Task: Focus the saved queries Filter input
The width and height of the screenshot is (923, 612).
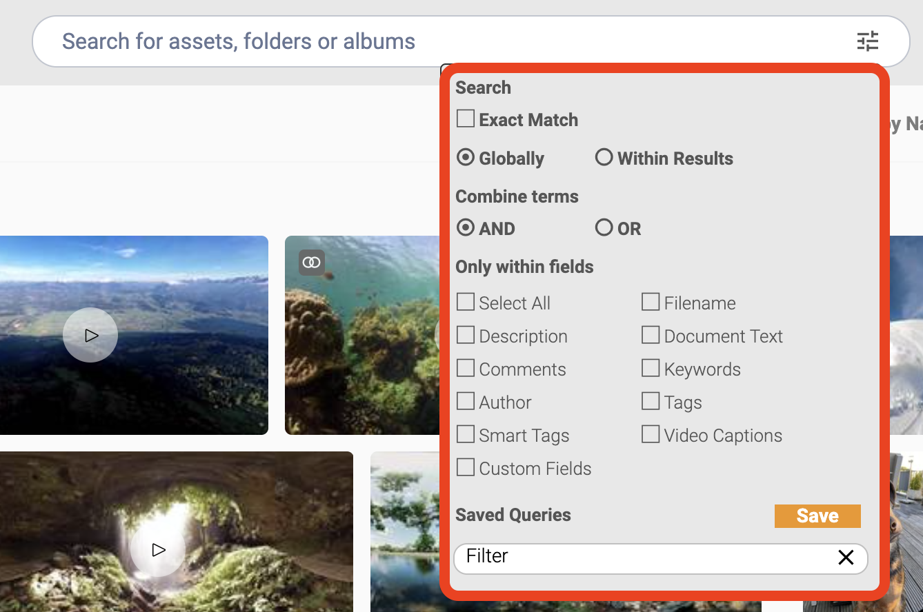Action: click(645, 558)
